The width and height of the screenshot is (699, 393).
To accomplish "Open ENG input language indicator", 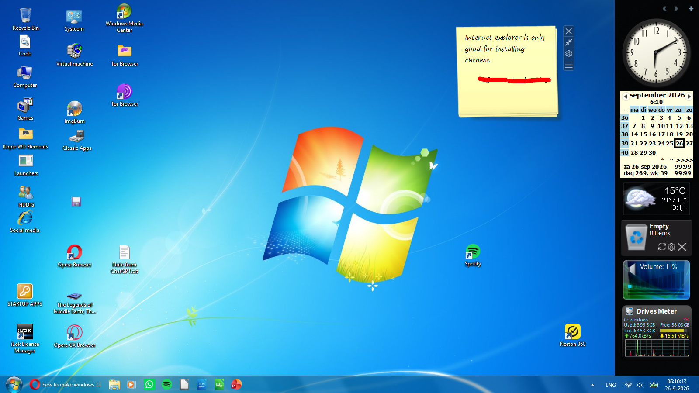I will click(611, 385).
